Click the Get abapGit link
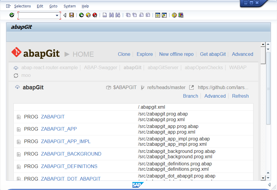 [x=213, y=54]
